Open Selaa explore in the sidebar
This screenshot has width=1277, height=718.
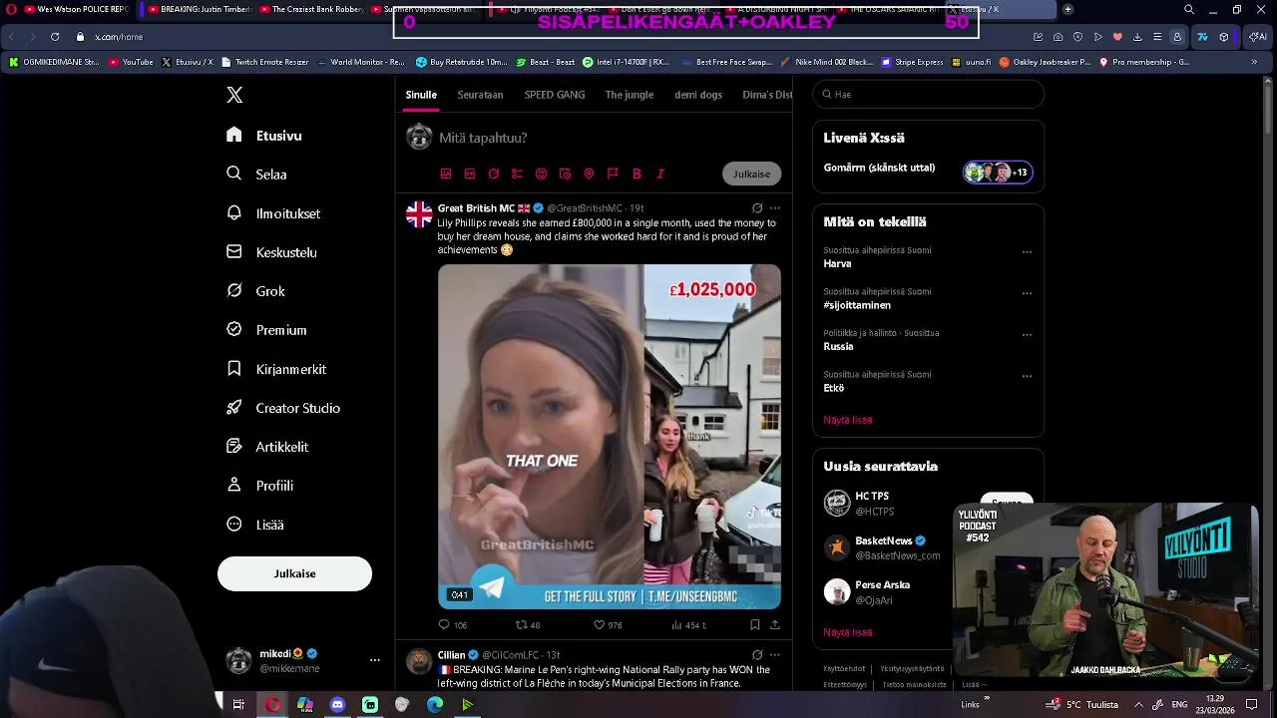pos(257,174)
